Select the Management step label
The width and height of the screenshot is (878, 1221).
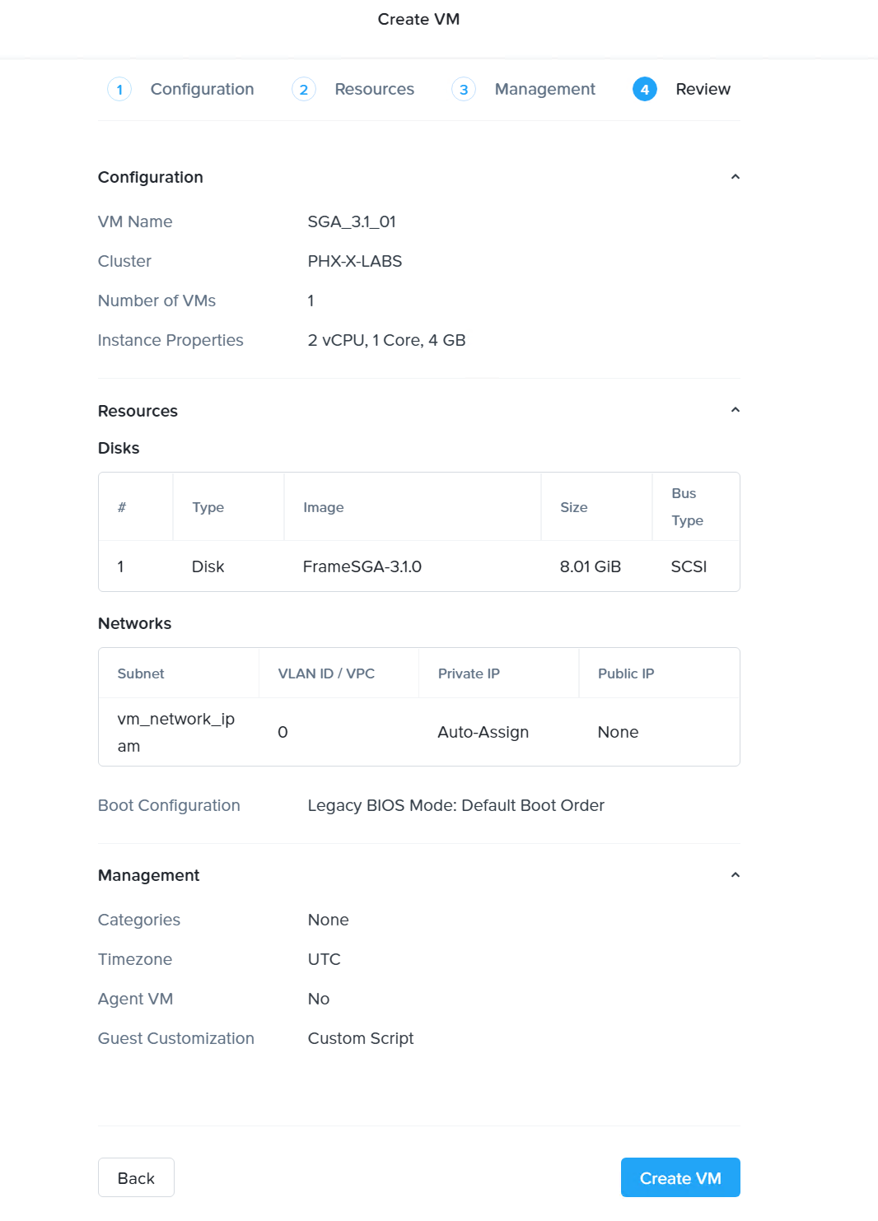[544, 89]
